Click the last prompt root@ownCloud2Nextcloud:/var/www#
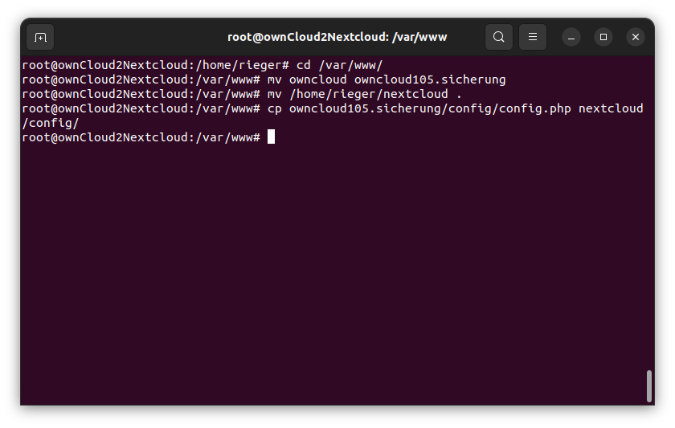675x428 pixels. pyautogui.click(x=141, y=137)
